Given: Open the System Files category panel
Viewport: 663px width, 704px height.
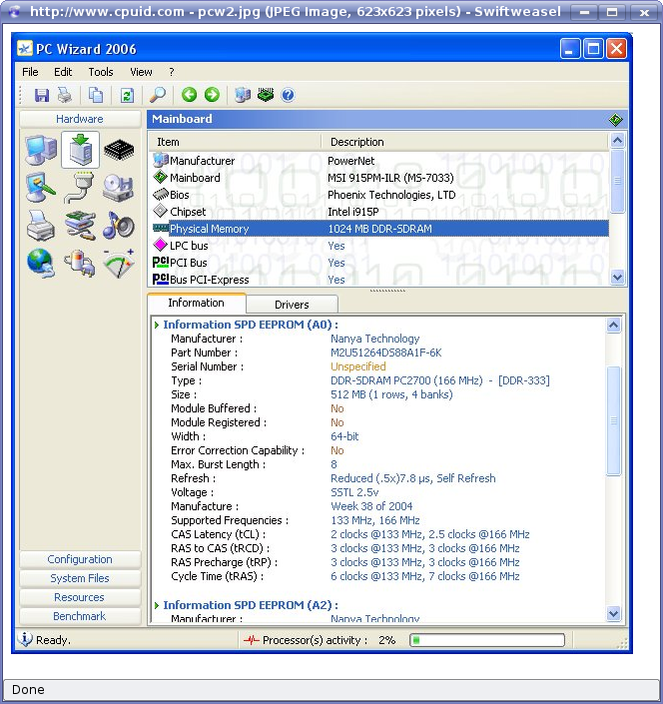Looking at the screenshot, I should [80, 578].
